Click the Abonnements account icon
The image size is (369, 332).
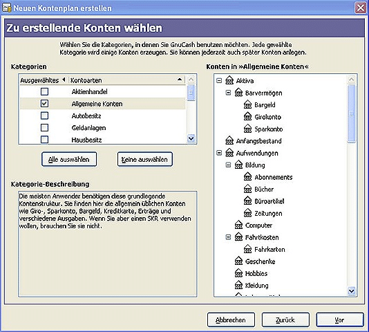coord(247,177)
